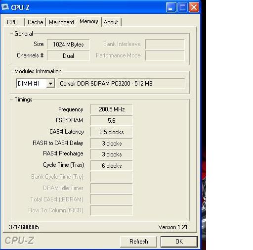Image resolution: width=253 pixels, height=250 pixels.
Task: Confirm with the OK button
Action: point(179,242)
